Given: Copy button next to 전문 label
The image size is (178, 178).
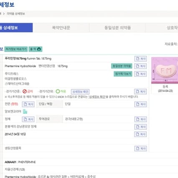Looking at the screenshot, I should (x=28, y=104).
